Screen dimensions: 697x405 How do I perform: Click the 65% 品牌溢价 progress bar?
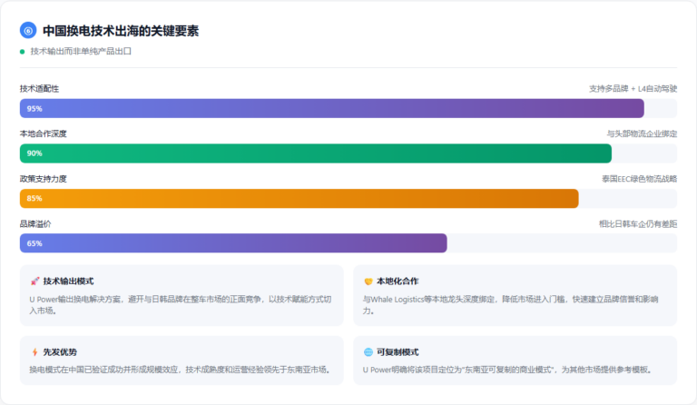(233, 243)
